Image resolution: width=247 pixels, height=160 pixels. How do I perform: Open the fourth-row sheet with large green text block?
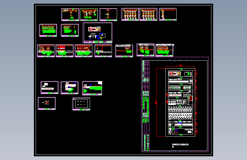coord(92,88)
